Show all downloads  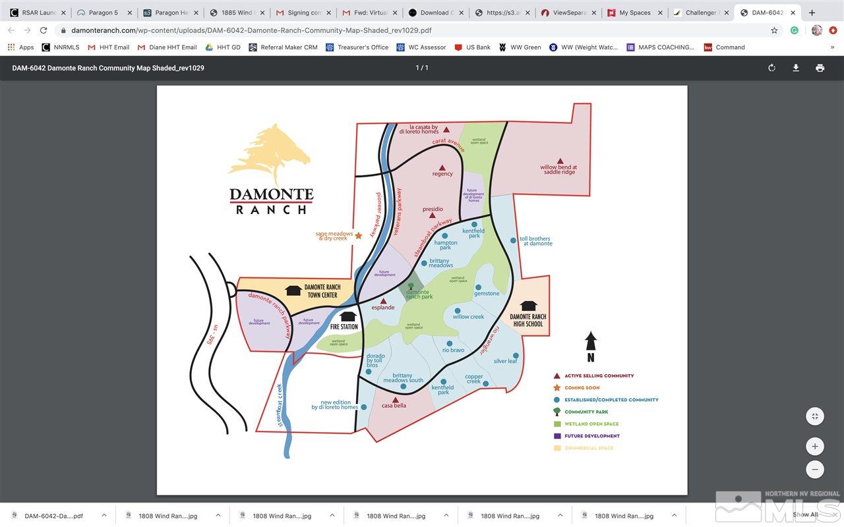pos(805,515)
